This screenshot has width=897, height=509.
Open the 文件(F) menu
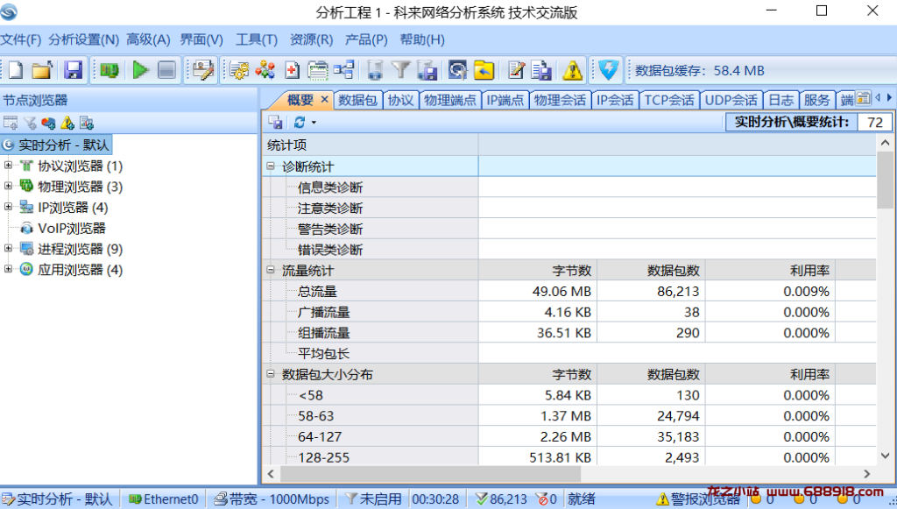(x=21, y=39)
